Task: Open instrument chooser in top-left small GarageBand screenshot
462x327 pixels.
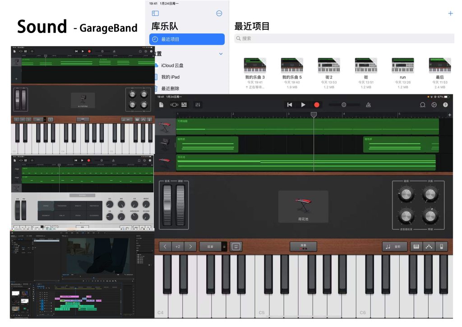Action: click(83, 100)
